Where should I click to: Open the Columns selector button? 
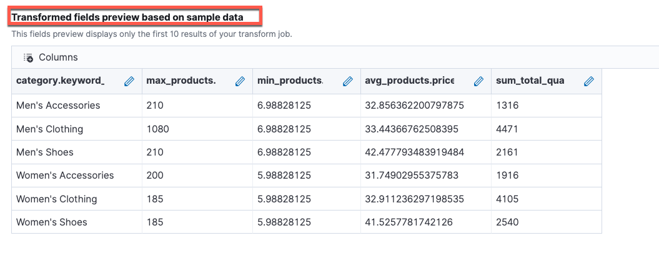[51, 57]
